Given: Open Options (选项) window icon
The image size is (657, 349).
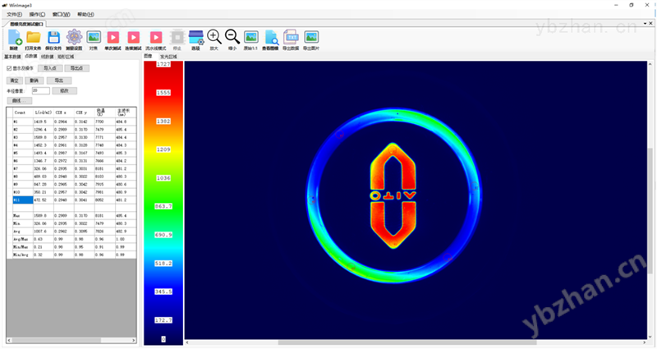Looking at the screenshot, I should [x=195, y=37].
